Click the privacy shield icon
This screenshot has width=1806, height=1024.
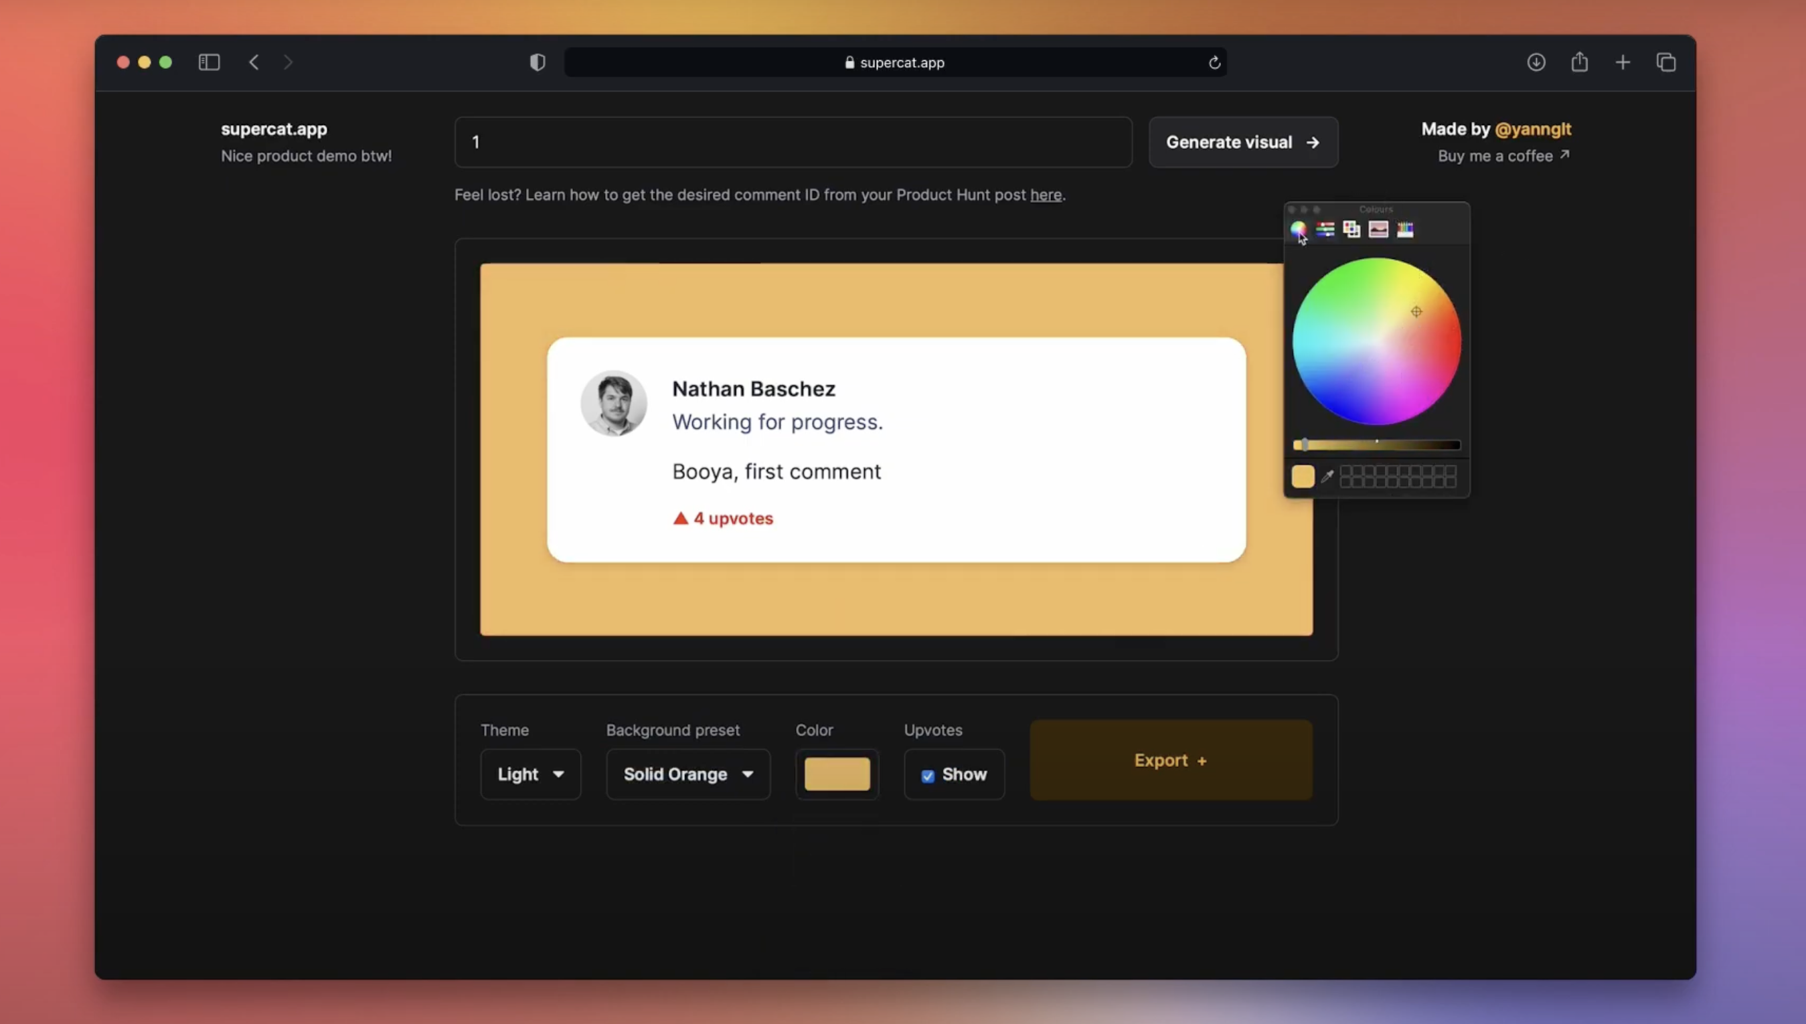pyautogui.click(x=538, y=63)
